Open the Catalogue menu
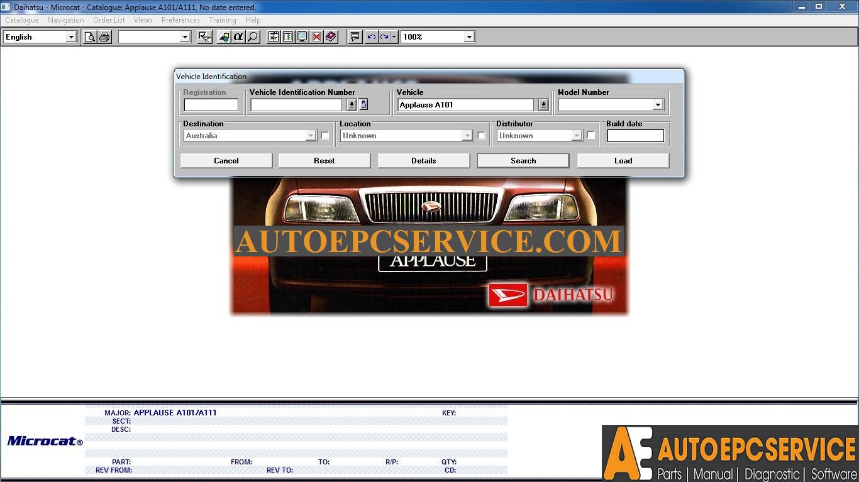The height and width of the screenshot is (482, 859). pyautogui.click(x=21, y=19)
